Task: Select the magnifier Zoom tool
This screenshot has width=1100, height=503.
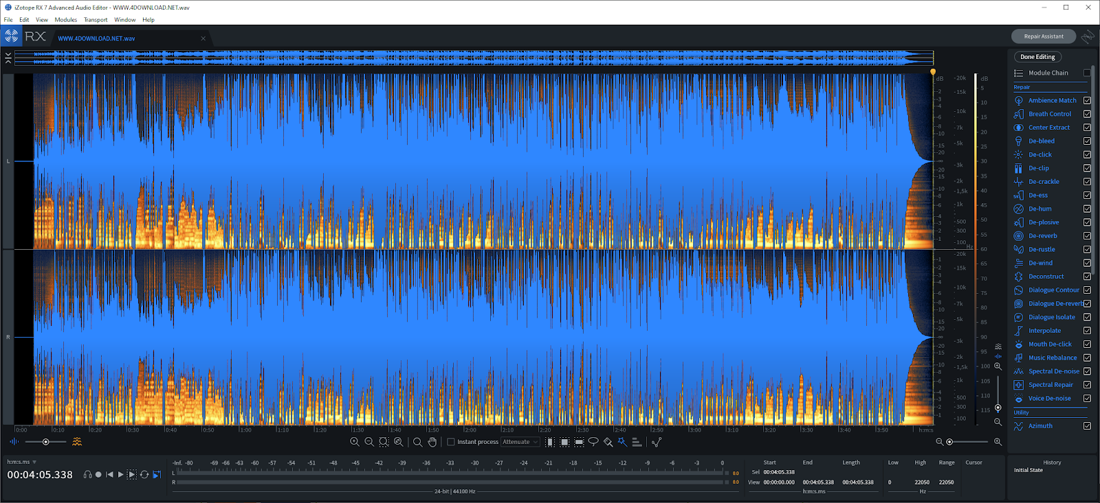Action: (x=417, y=442)
